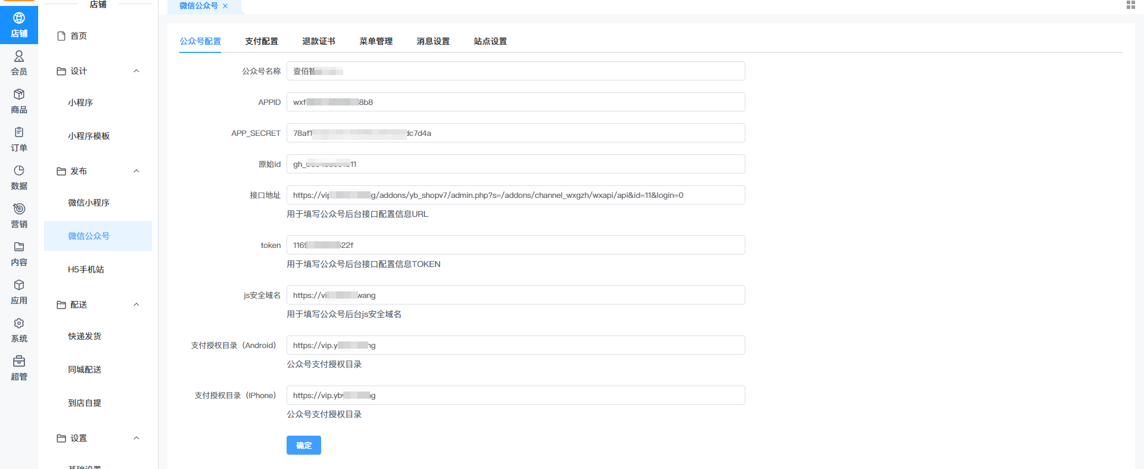This screenshot has height=469, width=1144.
Task: Go to the 应用 apps section
Action: [x=19, y=292]
